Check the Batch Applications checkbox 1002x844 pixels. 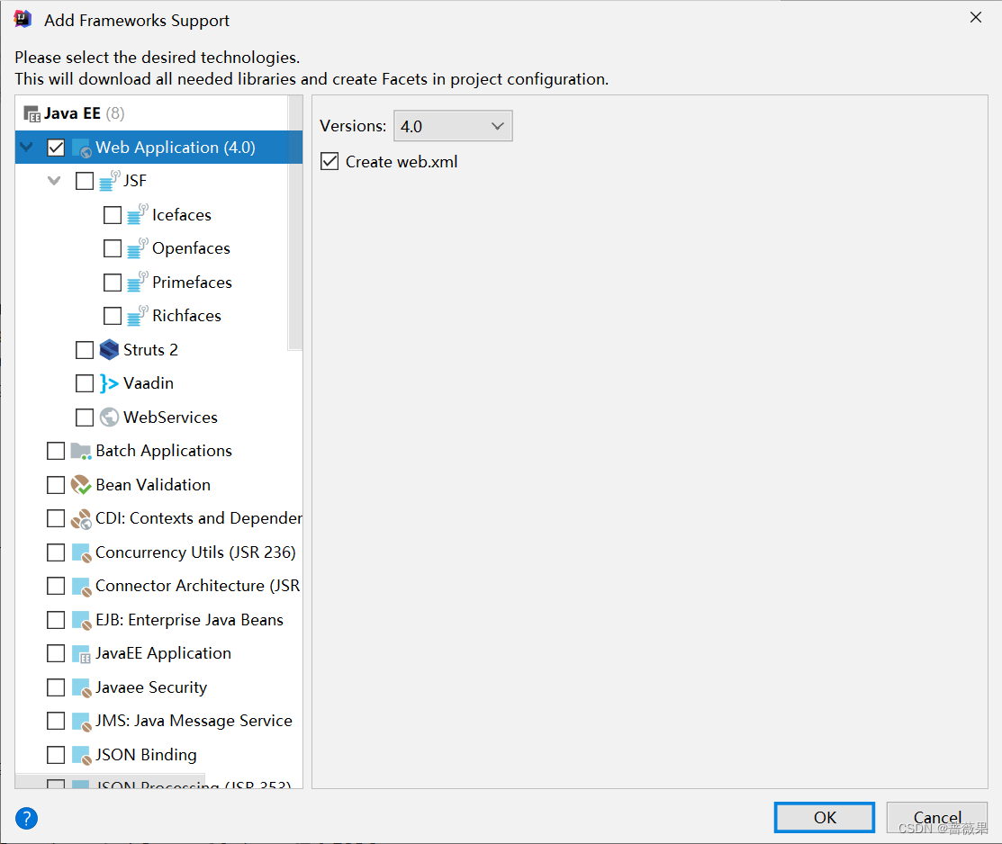pyautogui.click(x=56, y=451)
